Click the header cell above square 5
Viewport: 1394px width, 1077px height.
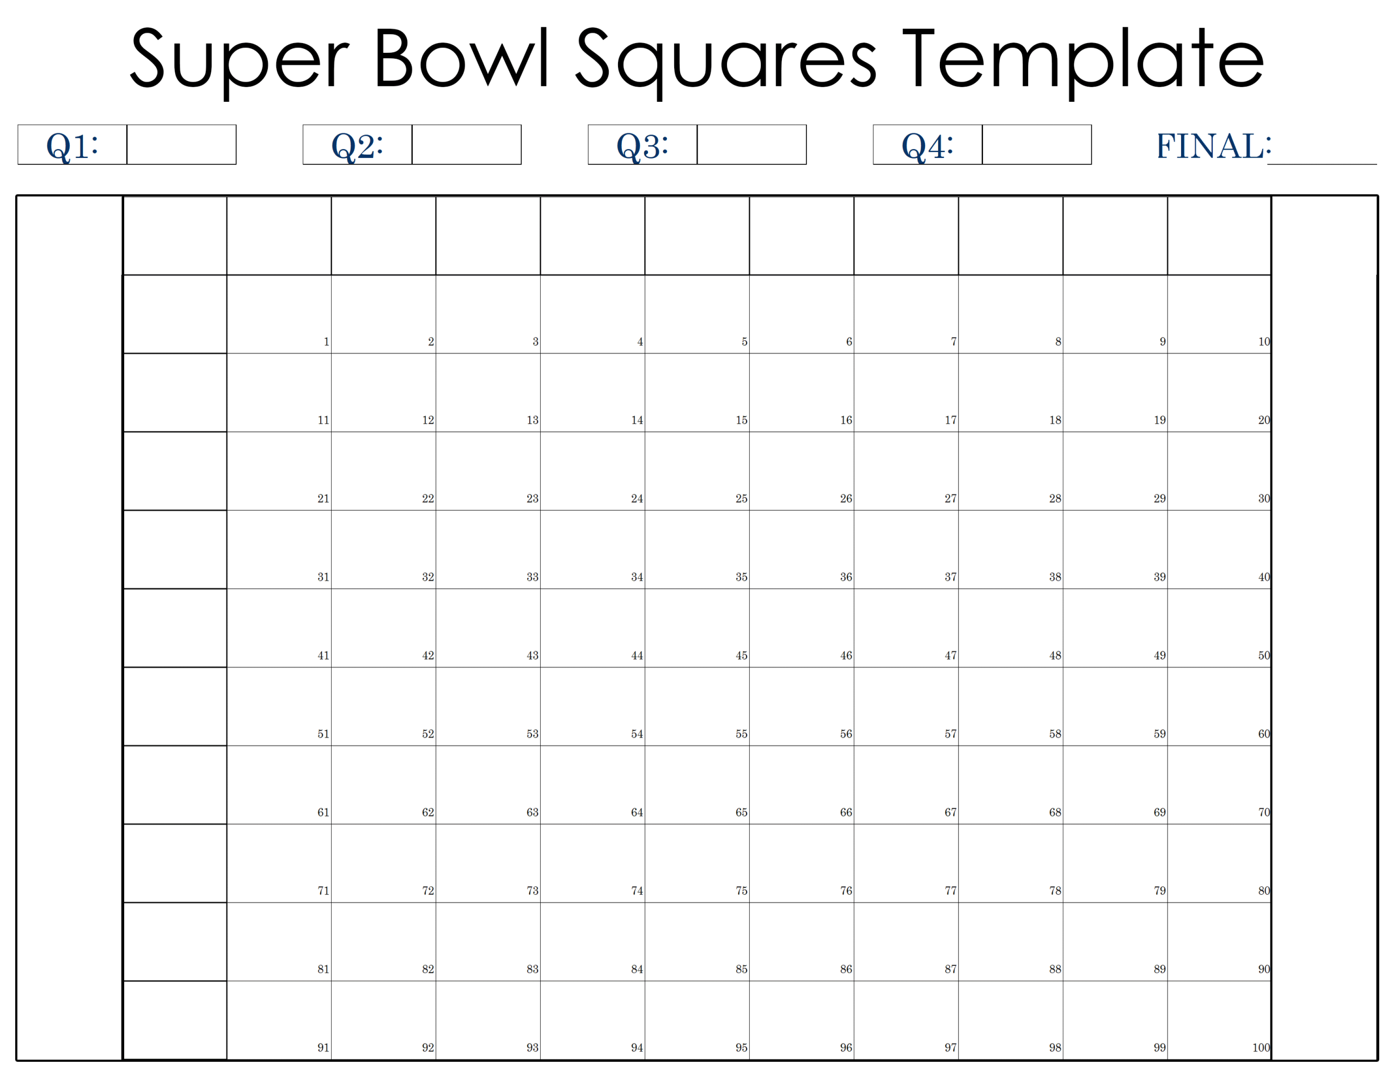pos(697,236)
